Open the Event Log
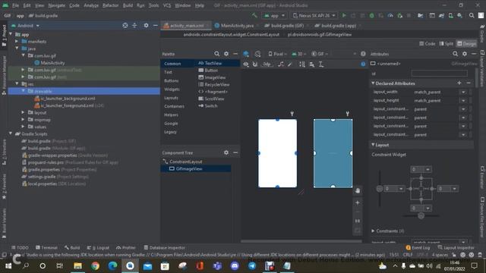The width and height of the screenshot is (486, 273). click(x=418, y=248)
